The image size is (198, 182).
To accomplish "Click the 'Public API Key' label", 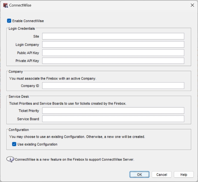I will (x=28, y=53).
